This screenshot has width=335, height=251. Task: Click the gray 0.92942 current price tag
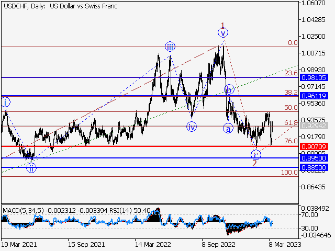pyautogui.click(x=314, y=125)
